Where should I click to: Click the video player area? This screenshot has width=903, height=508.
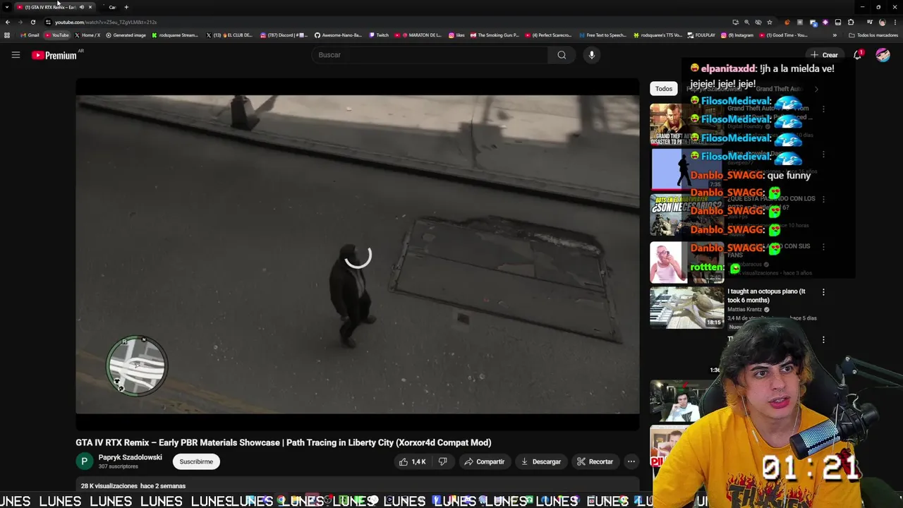[358, 254]
